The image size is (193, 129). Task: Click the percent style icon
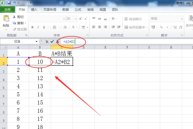(x=161, y=27)
